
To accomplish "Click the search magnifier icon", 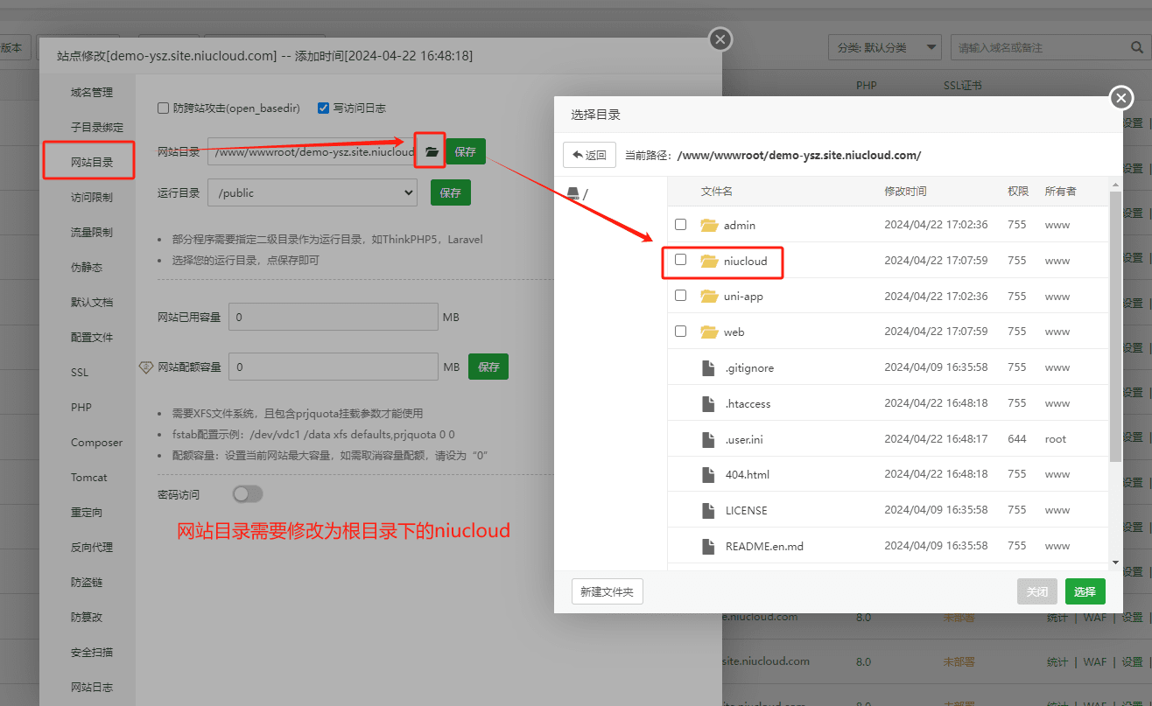I will tap(1137, 47).
